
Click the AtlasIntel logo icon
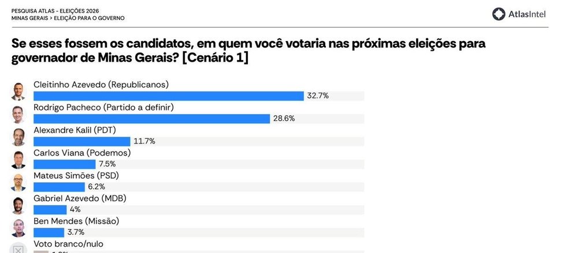(x=499, y=14)
